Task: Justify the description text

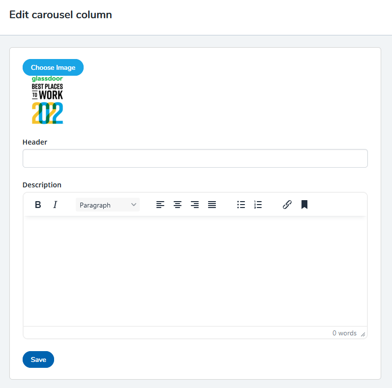Action: [x=212, y=205]
